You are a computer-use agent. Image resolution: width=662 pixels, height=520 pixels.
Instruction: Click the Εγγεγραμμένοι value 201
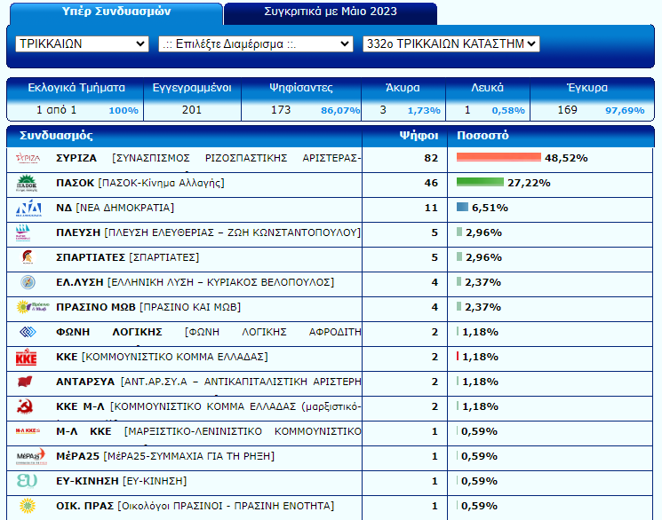pyautogui.click(x=192, y=110)
